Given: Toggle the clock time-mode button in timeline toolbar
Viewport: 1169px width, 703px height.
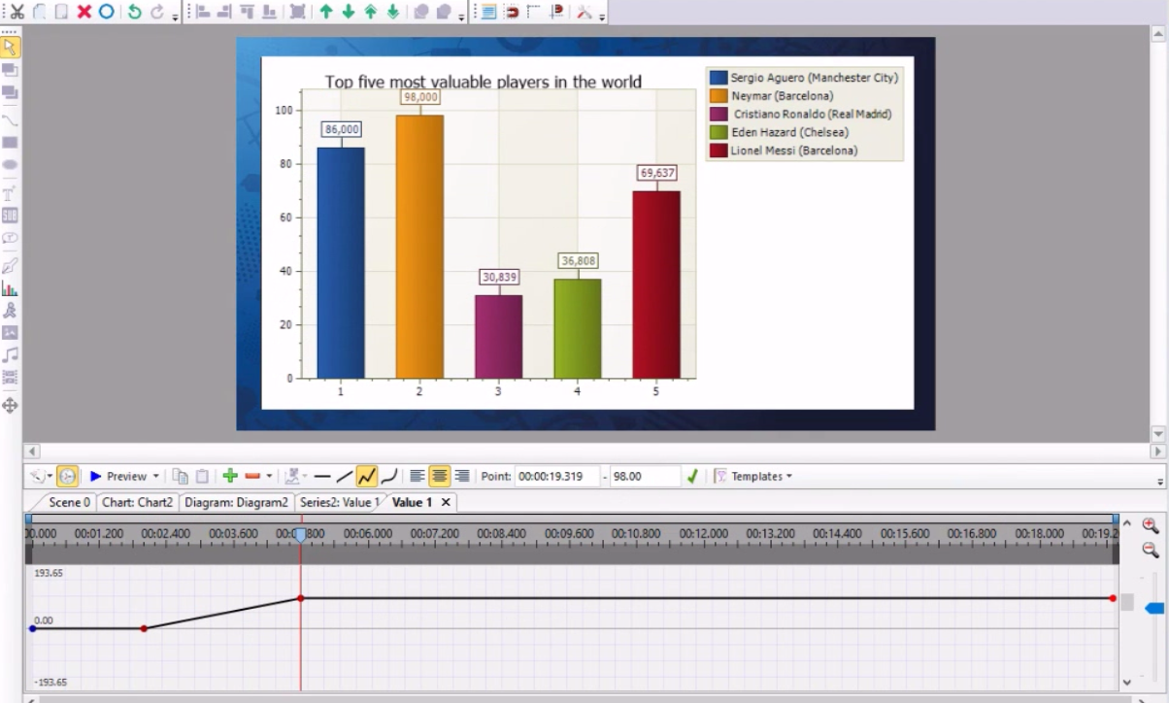Looking at the screenshot, I should 67,476.
